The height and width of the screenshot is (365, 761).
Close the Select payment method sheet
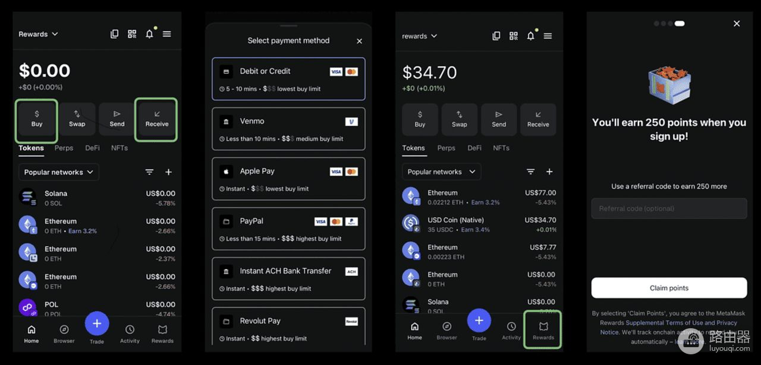pyautogui.click(x=359, y=41)
